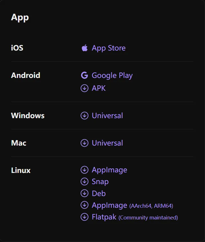Screen dimensions: 205x242
Task: Click download icon beside AppImage AArch64
Action: tap(85, 205)
